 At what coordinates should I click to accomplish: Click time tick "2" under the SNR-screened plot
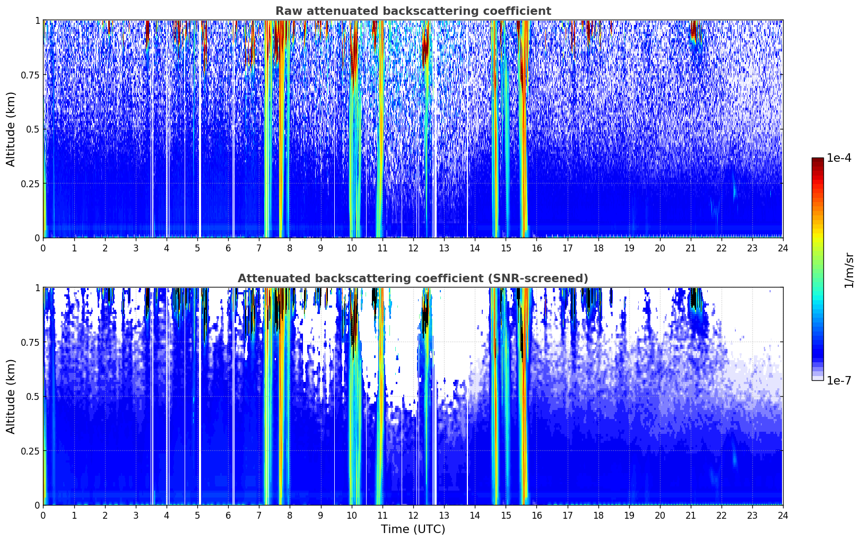coord(105,515)
